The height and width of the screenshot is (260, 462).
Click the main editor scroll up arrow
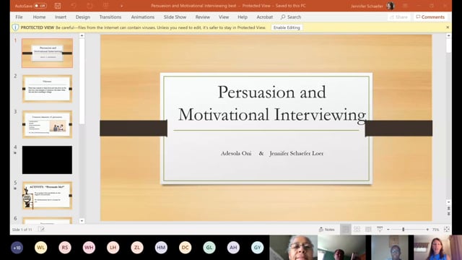[448, 35]
